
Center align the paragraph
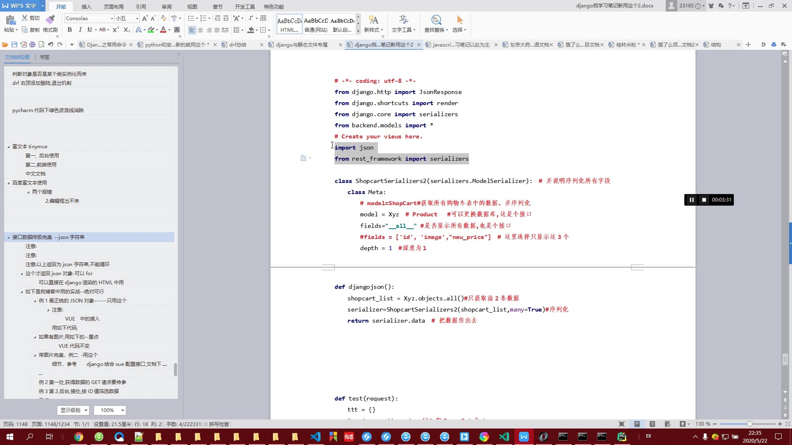pyautogui.click(x=200, y=30)
